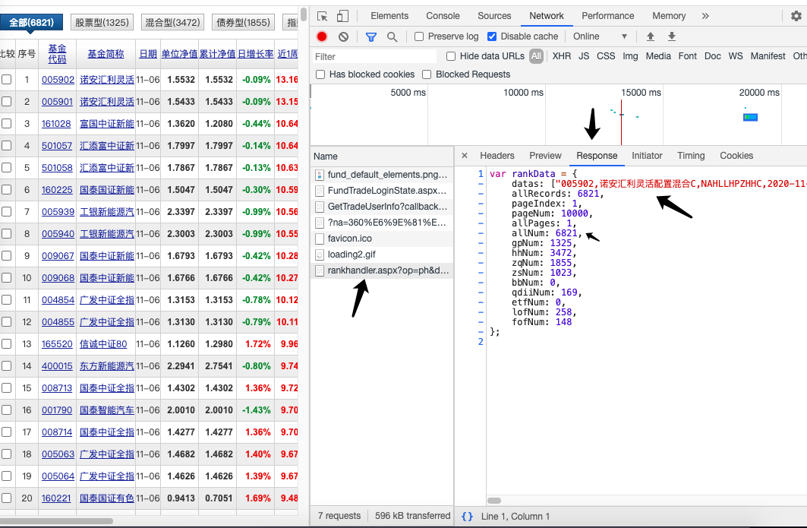This screenshot has height=528, width=807.
Task: Select the loading2.gif request
Action: [x=382, y=255]
